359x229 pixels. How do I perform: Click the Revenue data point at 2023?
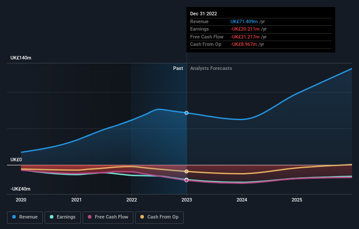pos(187,113)
